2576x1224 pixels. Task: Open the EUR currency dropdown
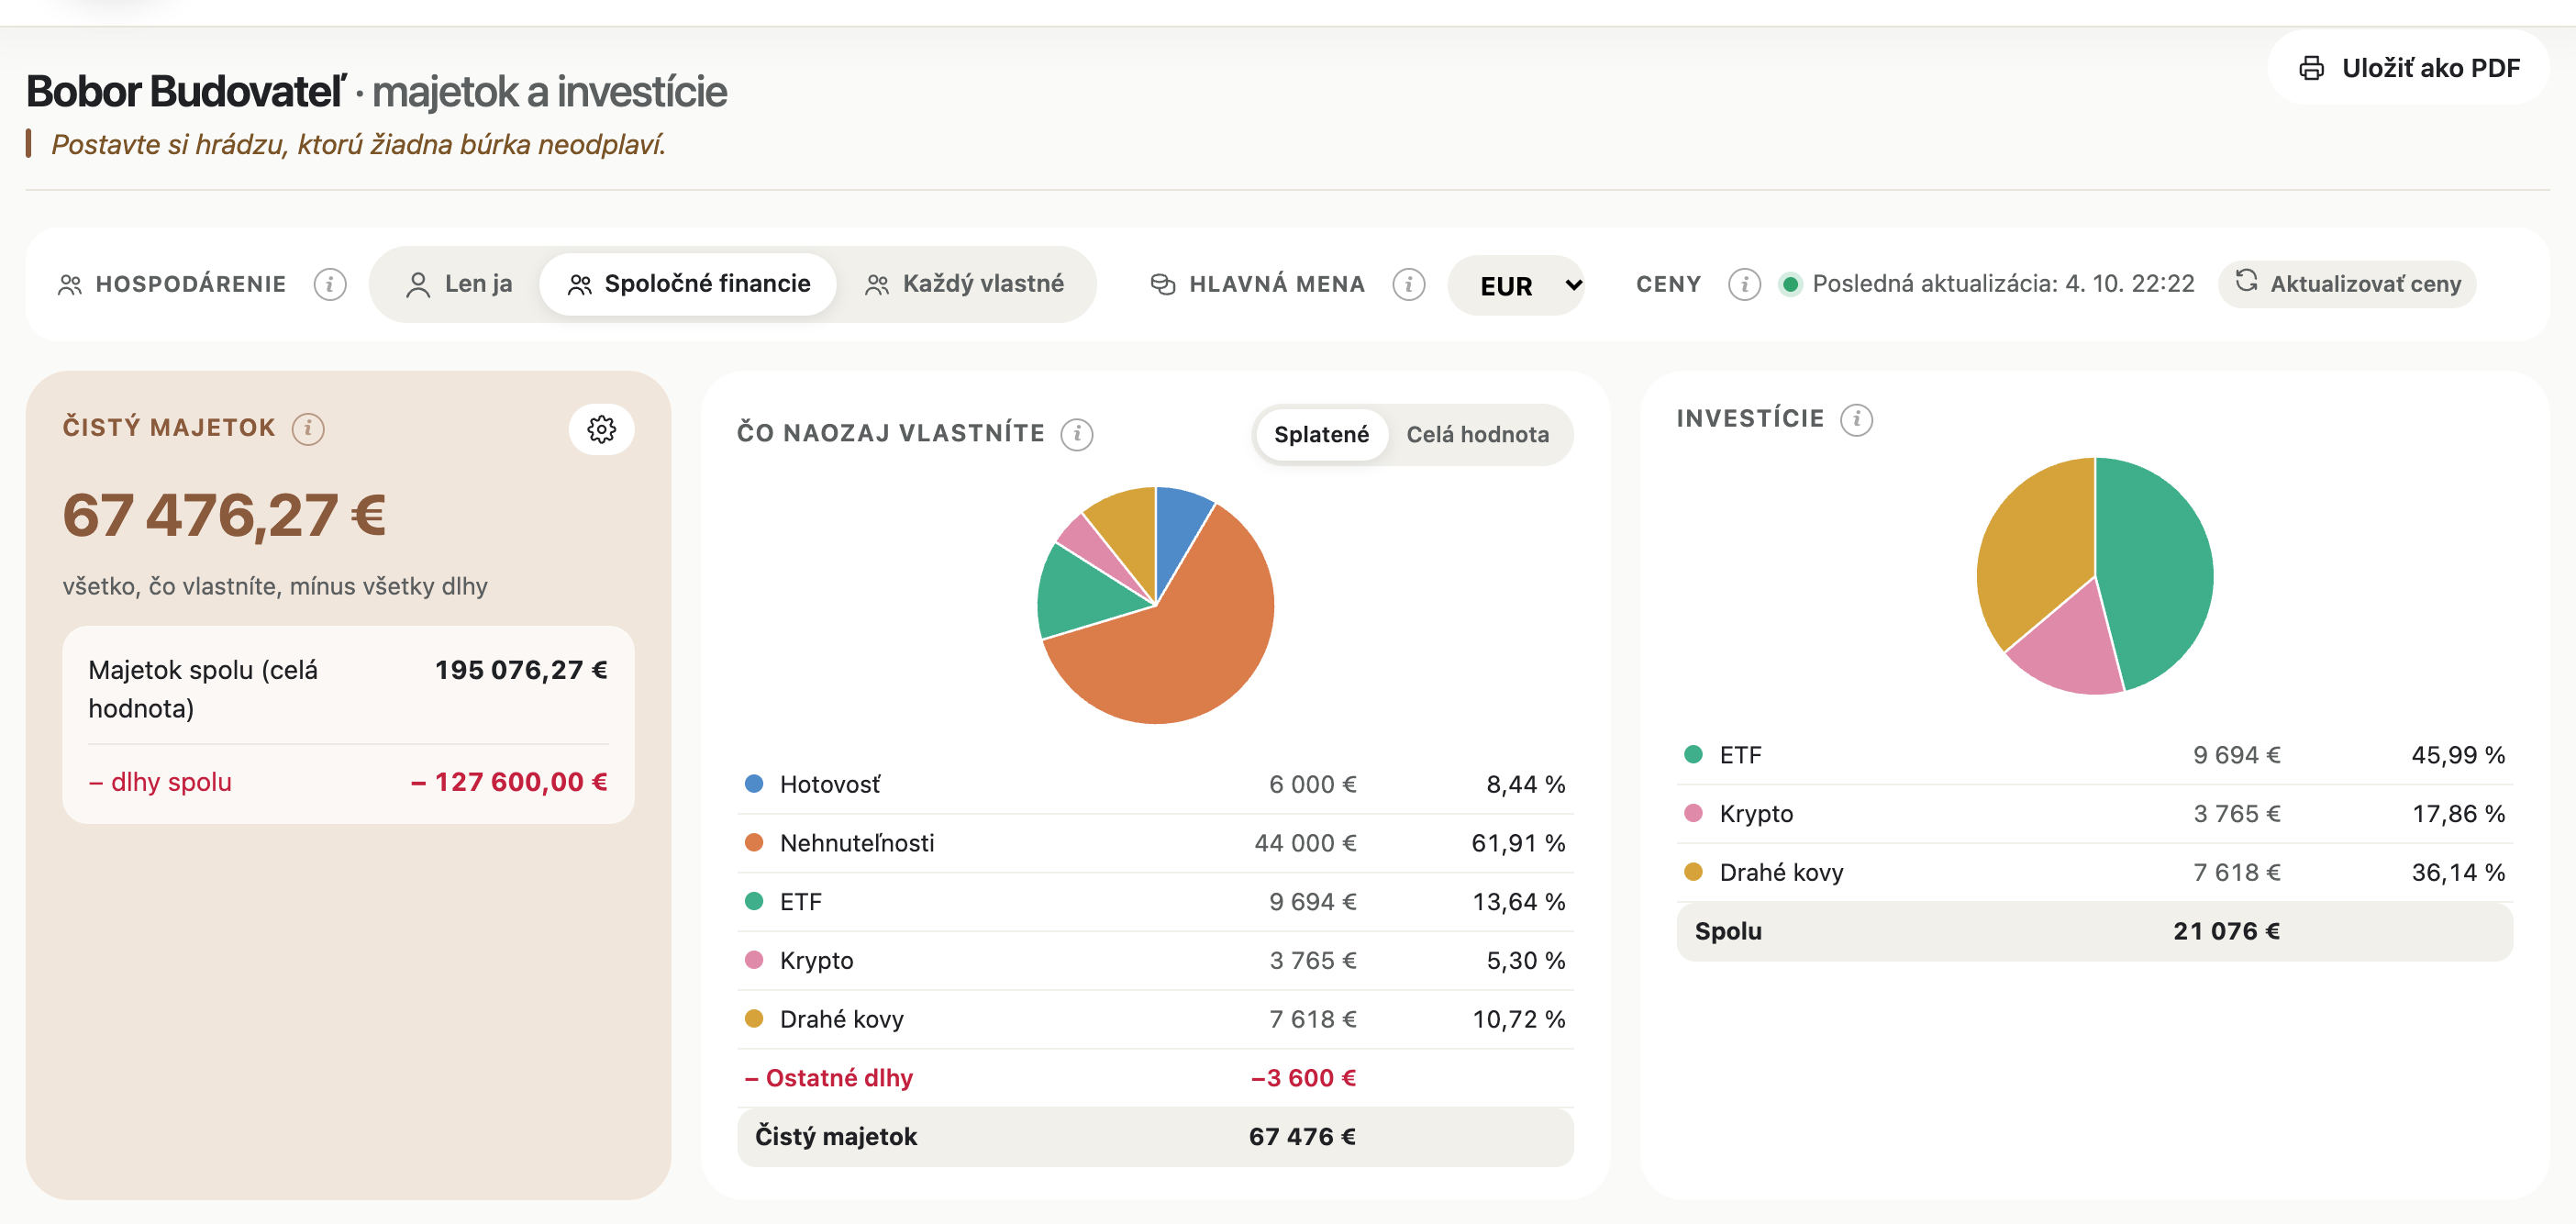1517,286
